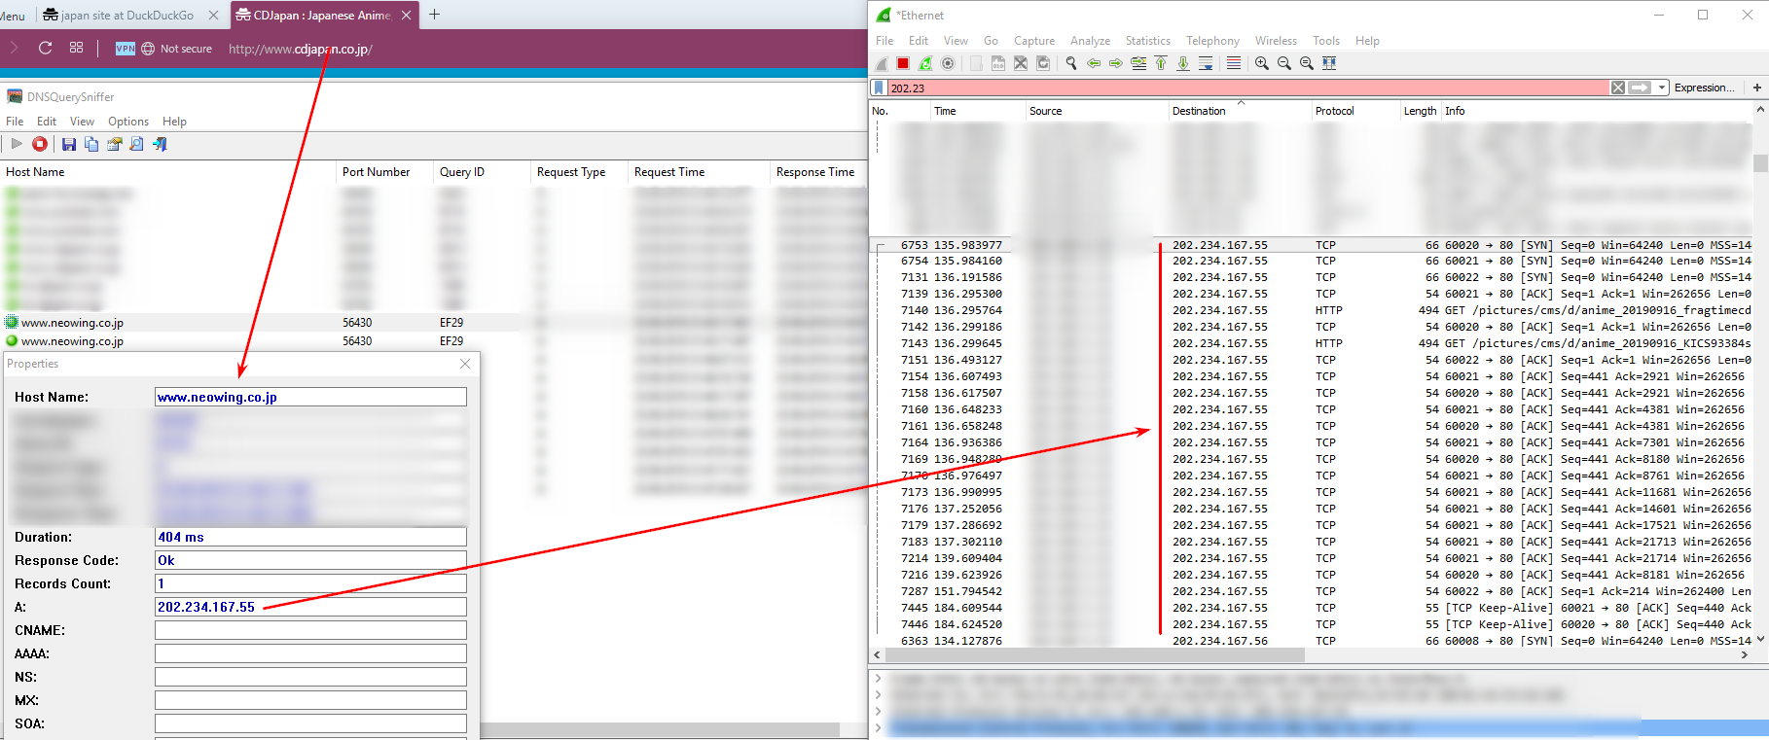Close the Properties dialog
This screenshot has height=740, width=1769.
(465, 364)
